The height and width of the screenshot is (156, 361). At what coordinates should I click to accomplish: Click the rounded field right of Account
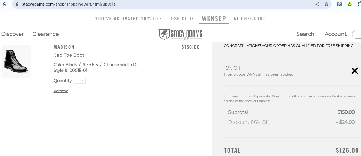(357, 34)
